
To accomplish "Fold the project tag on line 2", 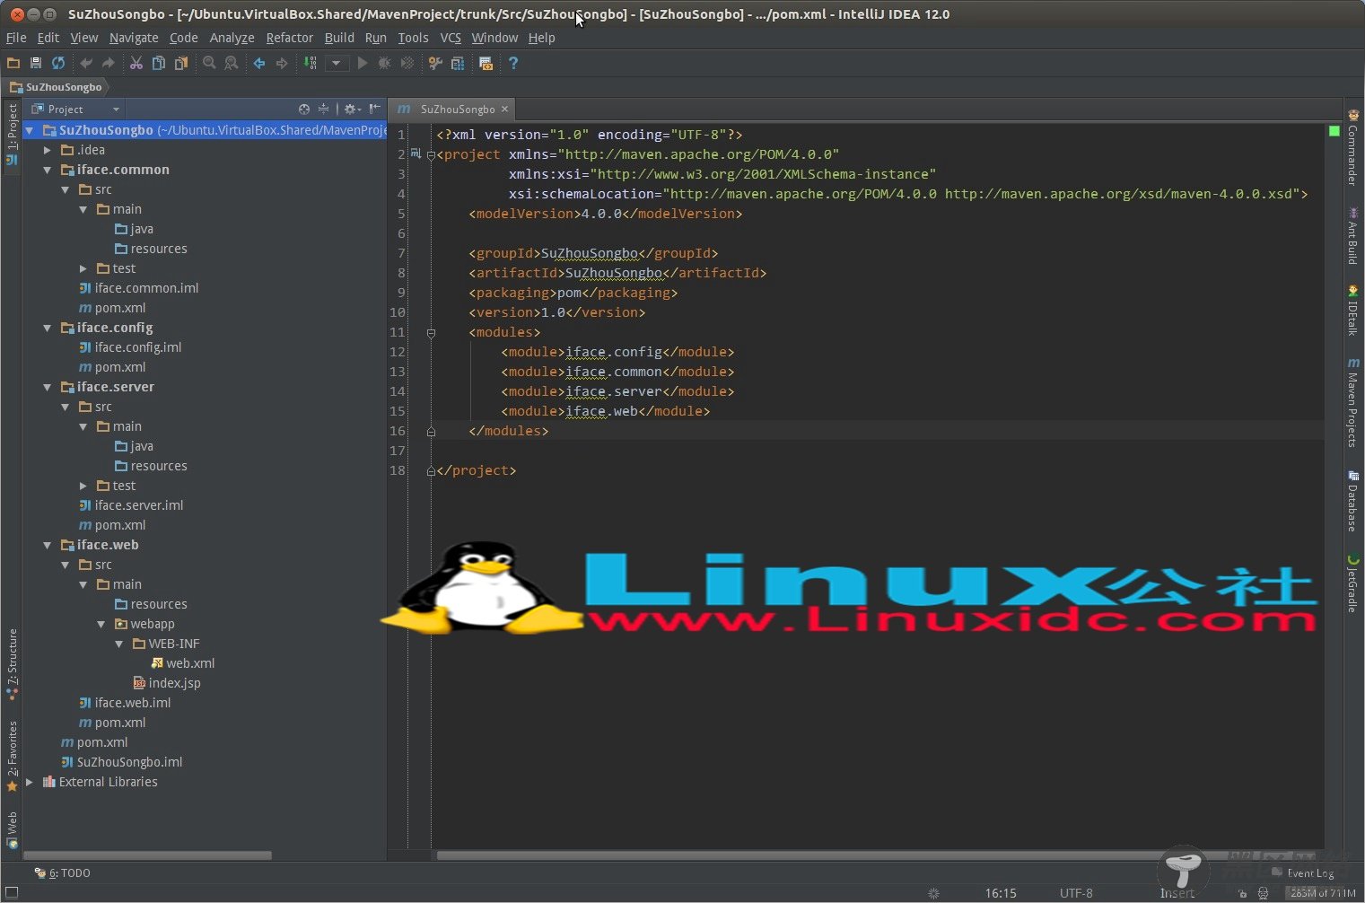I will [x=431, y=154].
